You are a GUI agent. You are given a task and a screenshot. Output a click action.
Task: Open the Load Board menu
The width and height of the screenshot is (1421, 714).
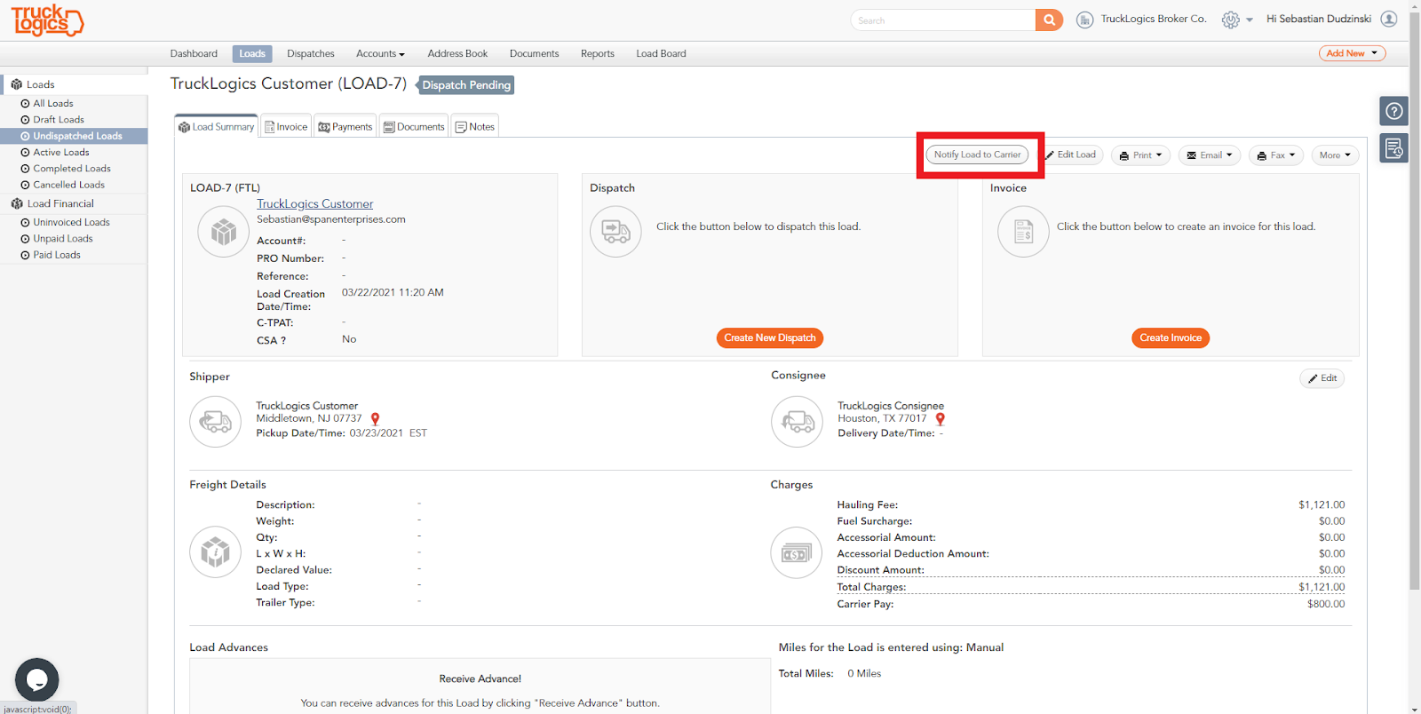click(x=661, y=54)
